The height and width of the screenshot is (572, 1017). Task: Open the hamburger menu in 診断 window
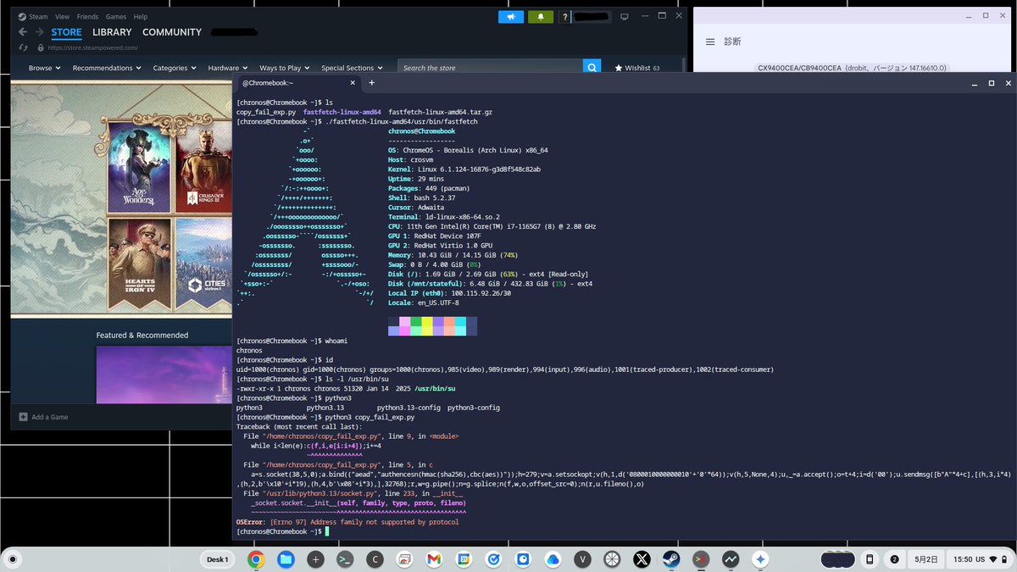pyautogui.click(x=710, y=42)
